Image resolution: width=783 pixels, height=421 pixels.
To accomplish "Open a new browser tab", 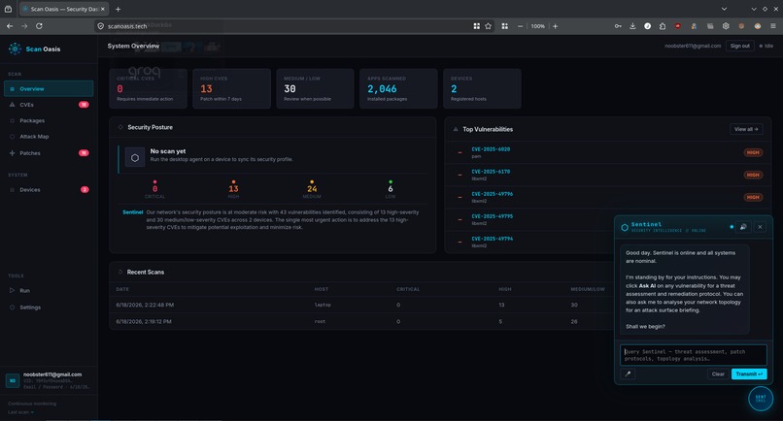I will click(x=118, y=9).
